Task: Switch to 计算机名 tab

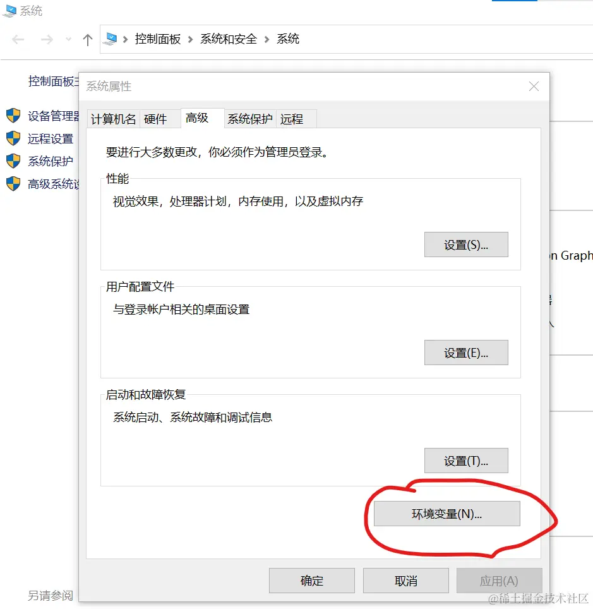Action: click(114, 119)
